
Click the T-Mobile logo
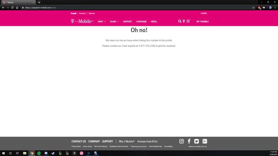[82, 21]
